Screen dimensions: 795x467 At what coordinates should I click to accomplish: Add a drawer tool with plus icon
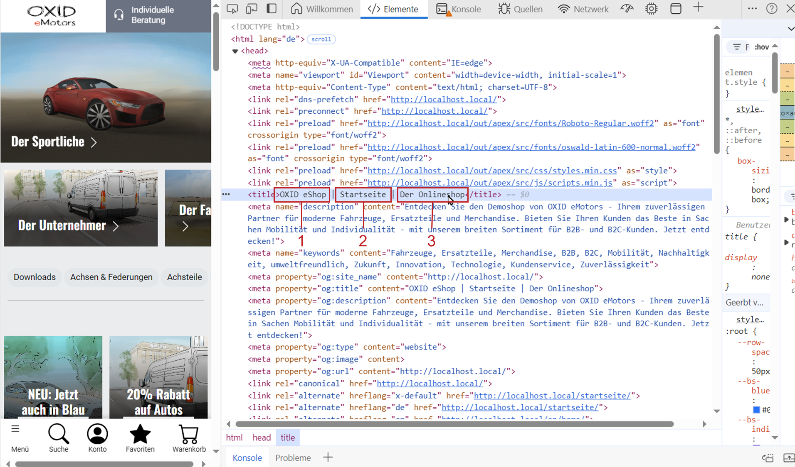(x=328, y=457)
